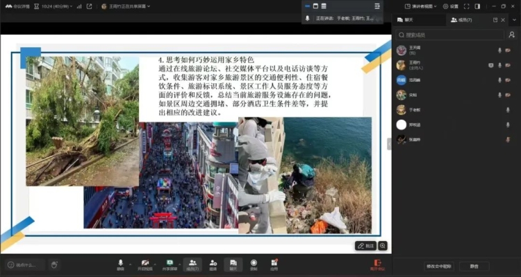Screen dimensions: 521x277
Task: Switch to the members (7) tab
Action: coord(461,20)
